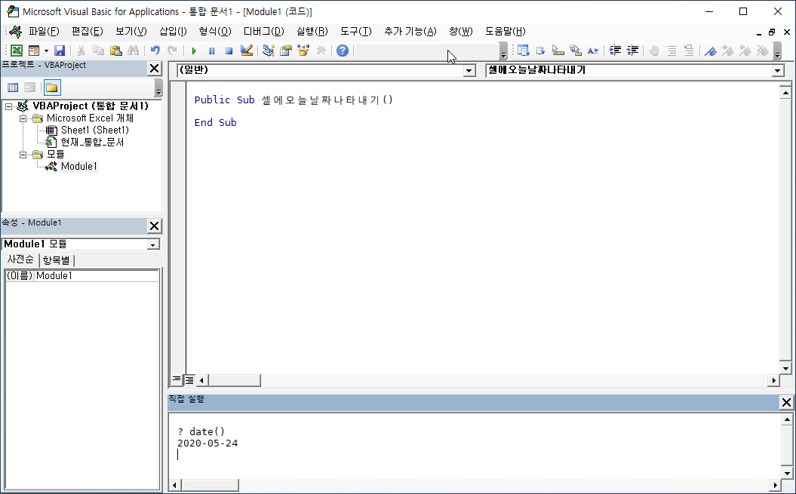
Task: Click View Code icon in the project panel
Action: click(13, 87)
